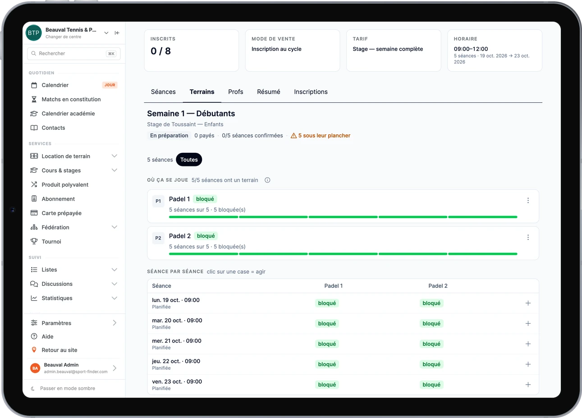Click the Tournoi trophy icon
582x418 pixels.
34,242
